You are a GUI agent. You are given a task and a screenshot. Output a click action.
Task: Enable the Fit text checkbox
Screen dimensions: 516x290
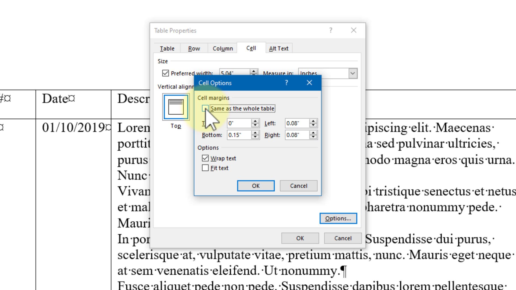(205, 168)
